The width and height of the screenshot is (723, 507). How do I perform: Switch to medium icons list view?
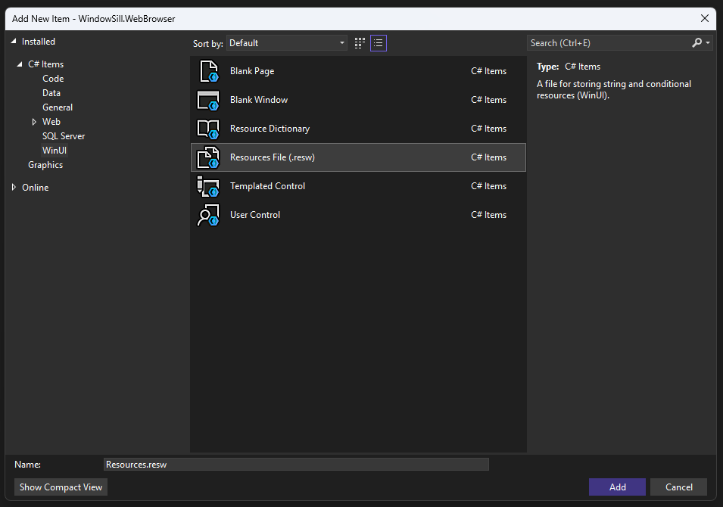point(378,43)
